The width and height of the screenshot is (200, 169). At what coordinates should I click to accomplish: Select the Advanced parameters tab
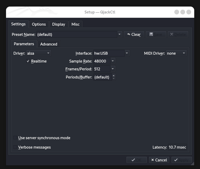click(49, 44)
